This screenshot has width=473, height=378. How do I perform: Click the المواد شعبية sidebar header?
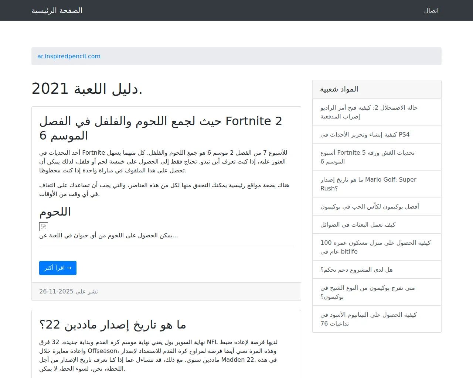(339, 89)
